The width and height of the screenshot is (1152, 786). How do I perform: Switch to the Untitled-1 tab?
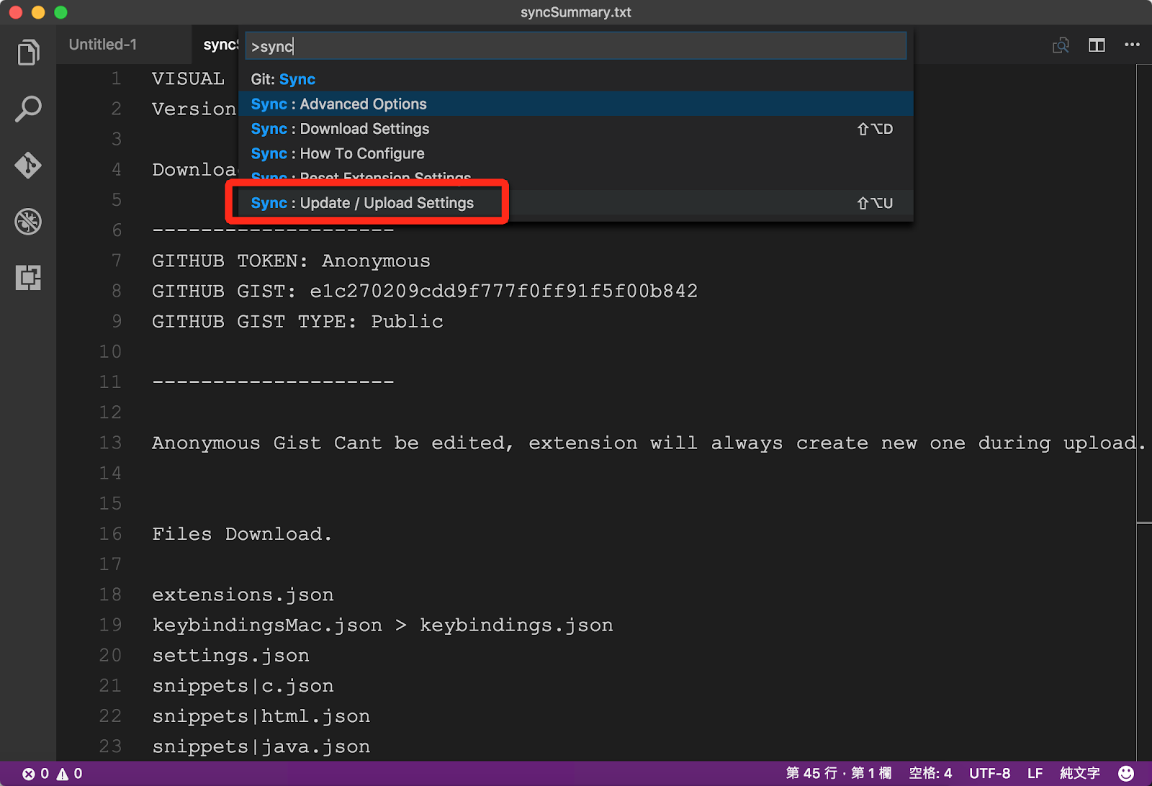[x=103, y=45]
